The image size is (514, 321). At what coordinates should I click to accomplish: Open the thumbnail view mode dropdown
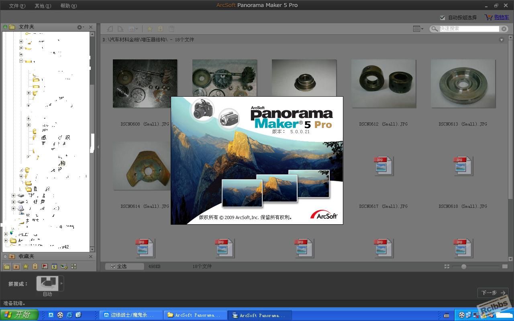click(418, 28)
